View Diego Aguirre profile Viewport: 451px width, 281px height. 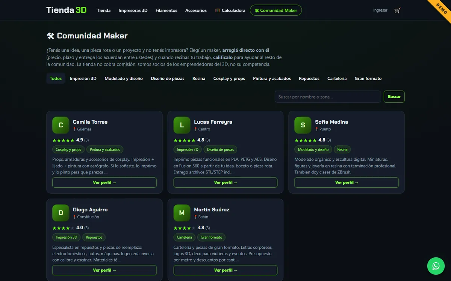(104, 270)
